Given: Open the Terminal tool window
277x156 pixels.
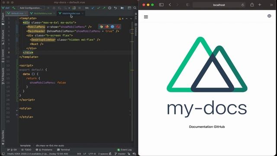Looking at the screenshot, I should coord(64,149).
